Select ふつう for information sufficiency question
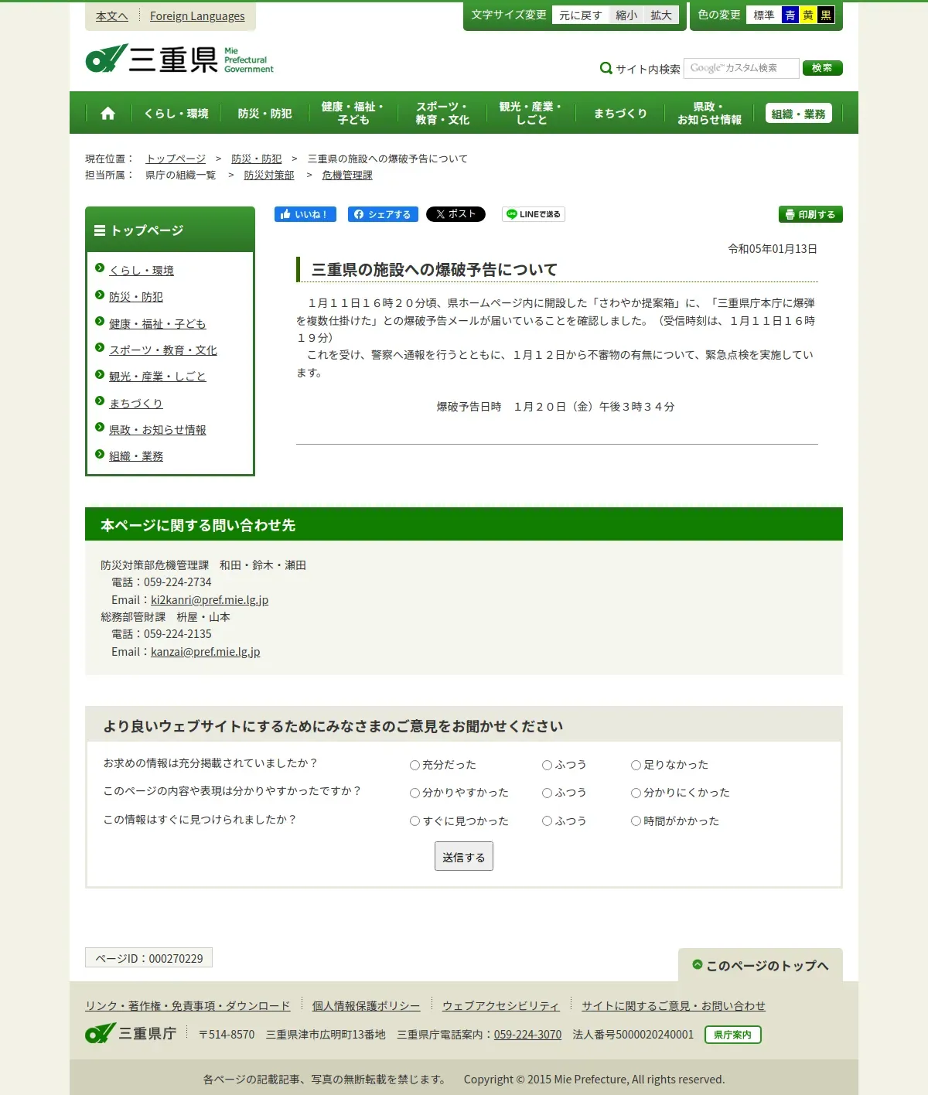 click(x=547, y=765)
